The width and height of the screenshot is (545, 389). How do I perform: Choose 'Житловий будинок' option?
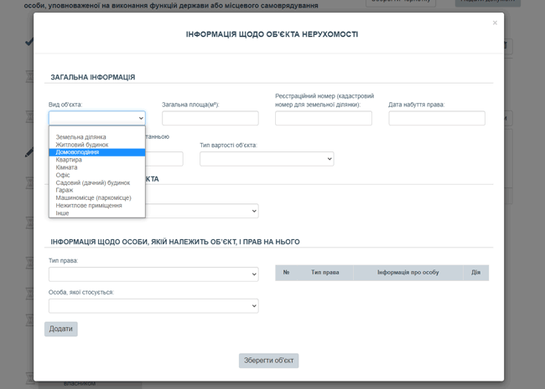(81, 145)
